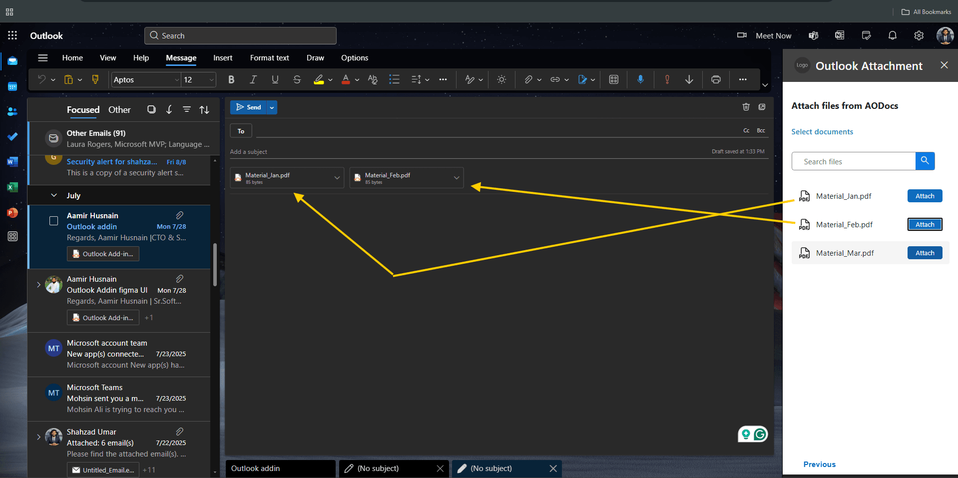Open the Home ribbon tab
The height and width of the screenshot is (478, 958).
72,58
